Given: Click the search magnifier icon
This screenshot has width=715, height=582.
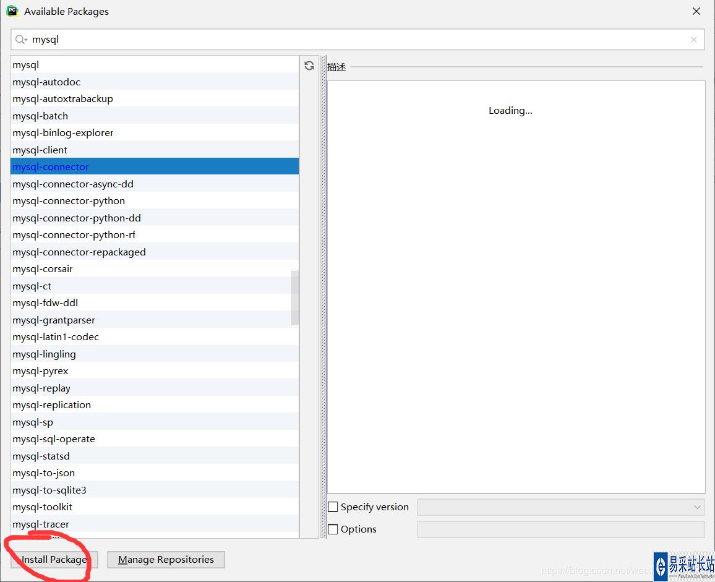Looking at the screenshot, I should (20, 40).
